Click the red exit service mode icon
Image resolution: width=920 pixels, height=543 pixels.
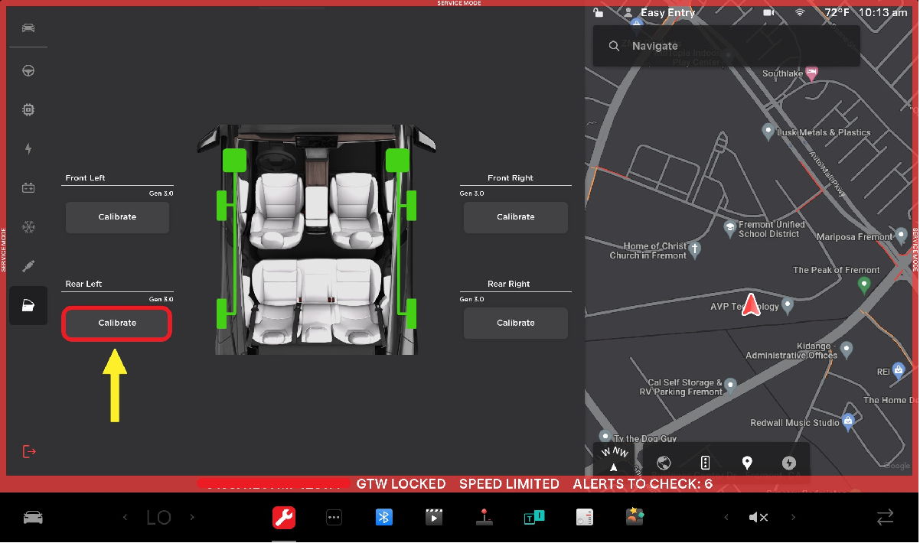(x=29, y=451)
